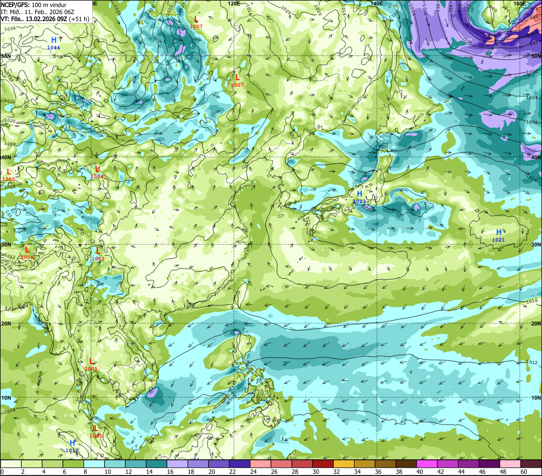The image size is (542, 476).
Task: Select the initialization time line "IT: Mið.. 11. Feb.. 2026 06Z"
Action: point(37,12)
